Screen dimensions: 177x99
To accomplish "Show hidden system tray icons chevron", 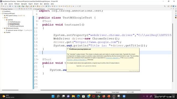I will (144, 96).
